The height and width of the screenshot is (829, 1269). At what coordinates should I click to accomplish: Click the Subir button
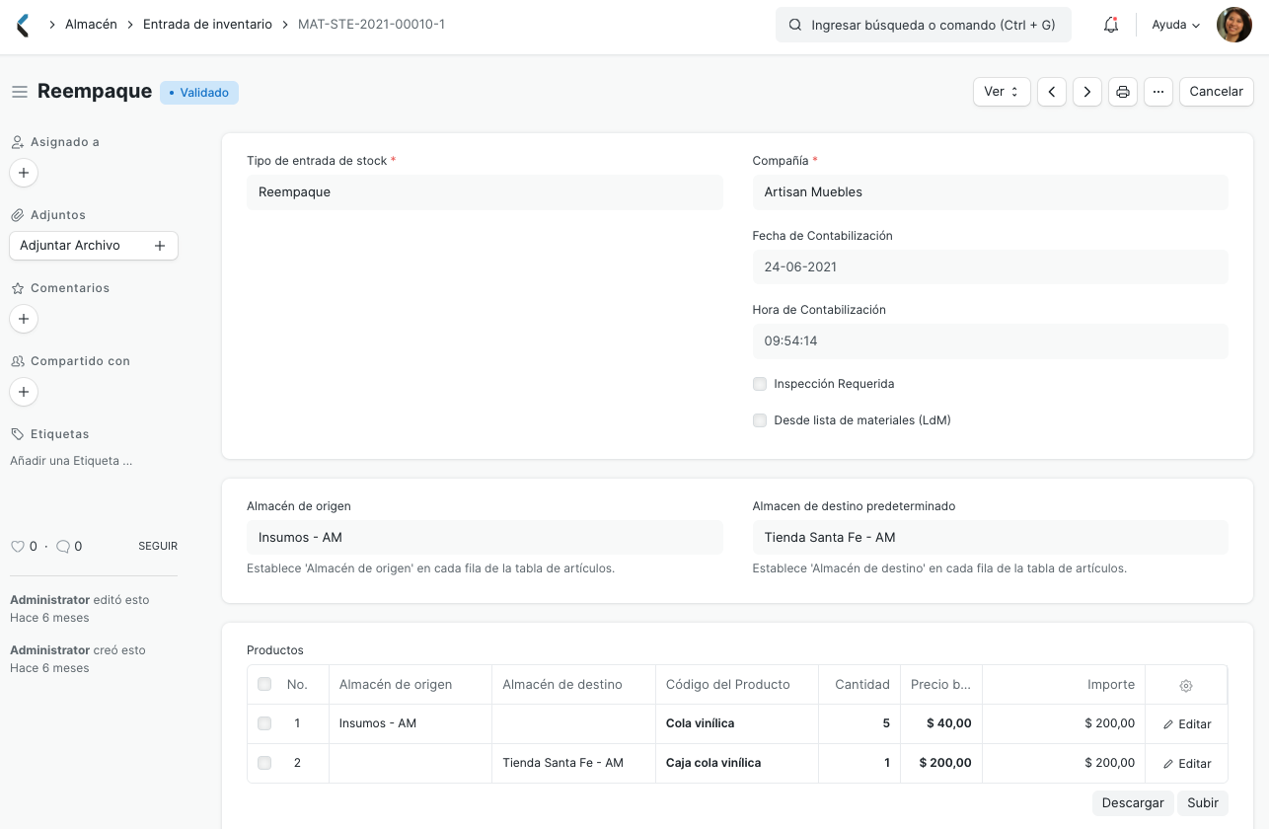[x=1203, y=803]
